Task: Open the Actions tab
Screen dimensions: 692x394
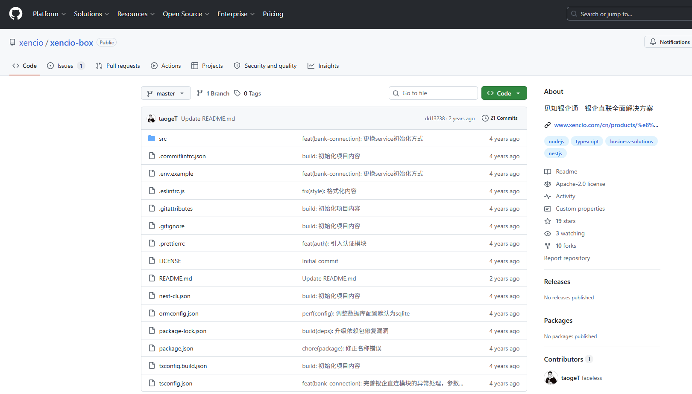Action: click(x=166, y=66)
